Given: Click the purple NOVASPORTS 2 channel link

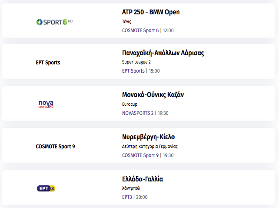Looking at the screenshot, I should pyautogui.click(x=138, y=113).
